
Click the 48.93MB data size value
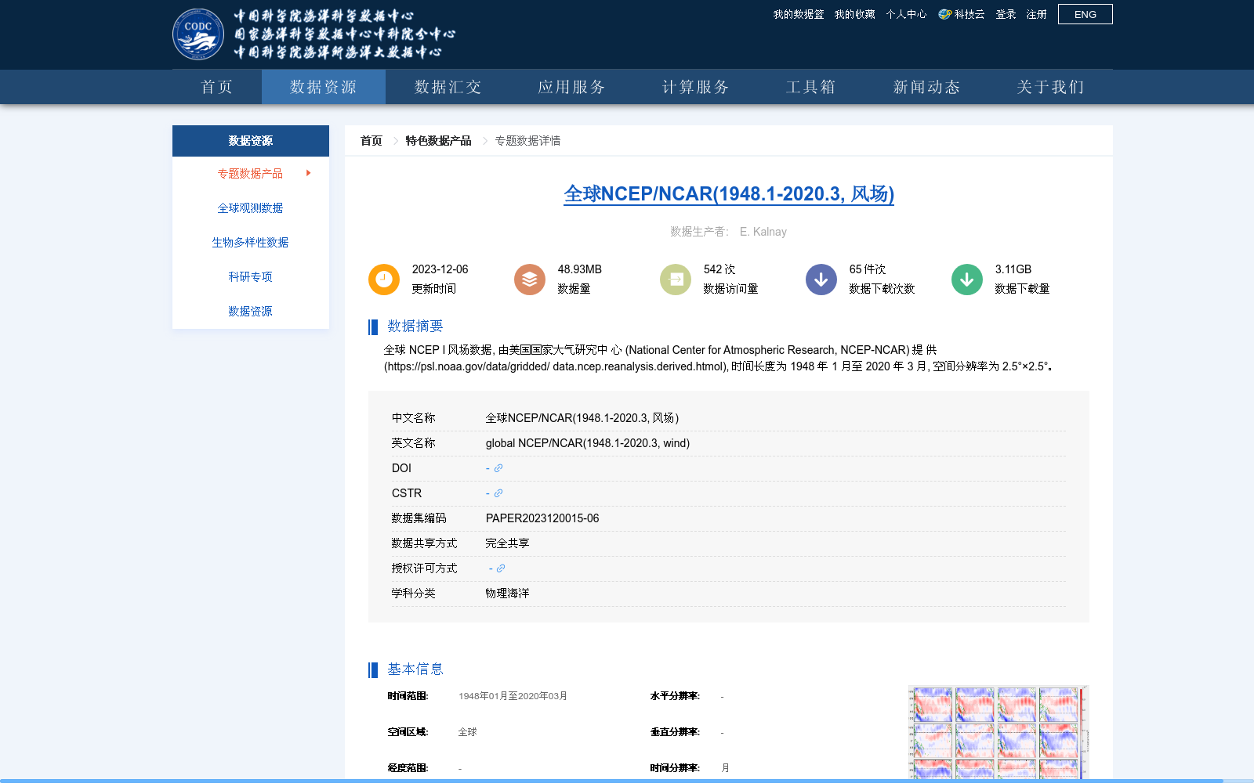580,269
